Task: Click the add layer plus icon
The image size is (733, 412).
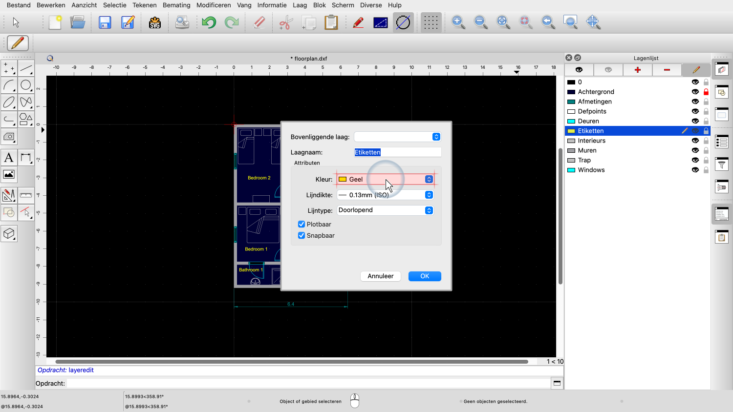Action: pyautogui.click(x=637, y=70)
